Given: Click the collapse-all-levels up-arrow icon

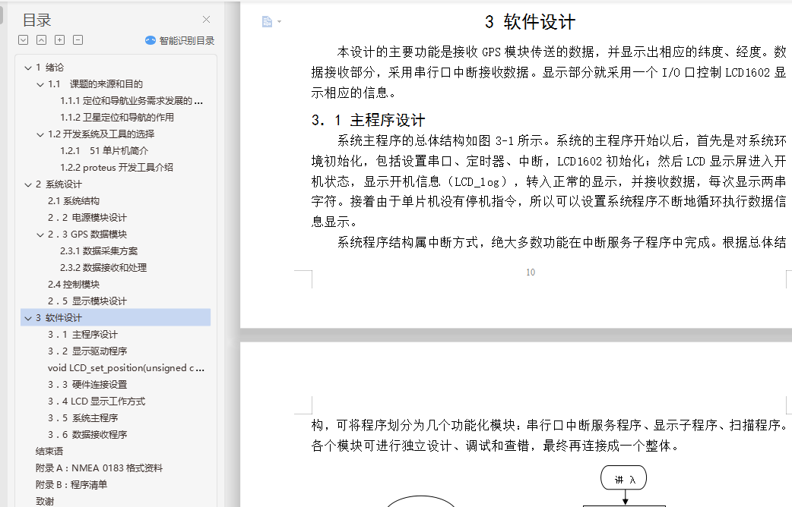Looking at the screenshot, I should point(41,40).
